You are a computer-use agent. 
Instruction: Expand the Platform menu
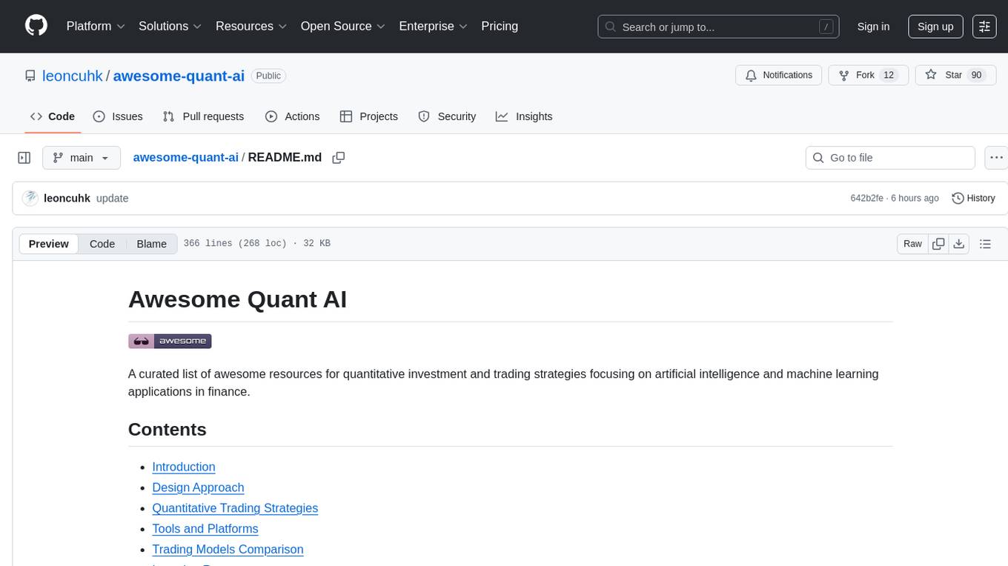[96, 26]
